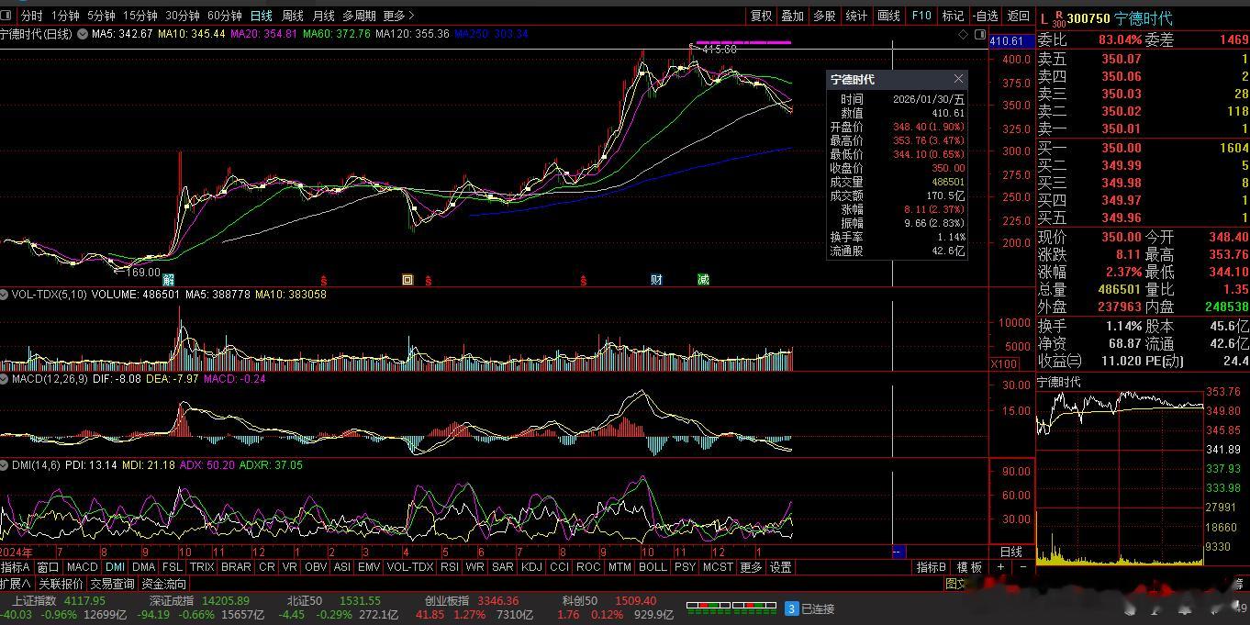Viewport: 1250px width, 625px height.
Task: Collapse the 扩展∧ extension panel
Action: tap(16, 584)
